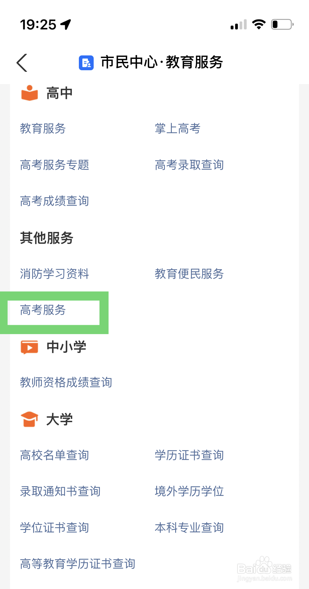Viewport: 309px width, 589px height.
Task: Tap the location arrow next to time
Action: coord(66,24)
